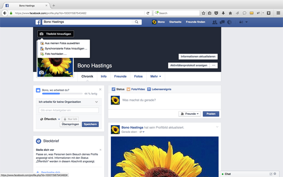
Task: Open the three dots profile menu
Action: [214, 65]
